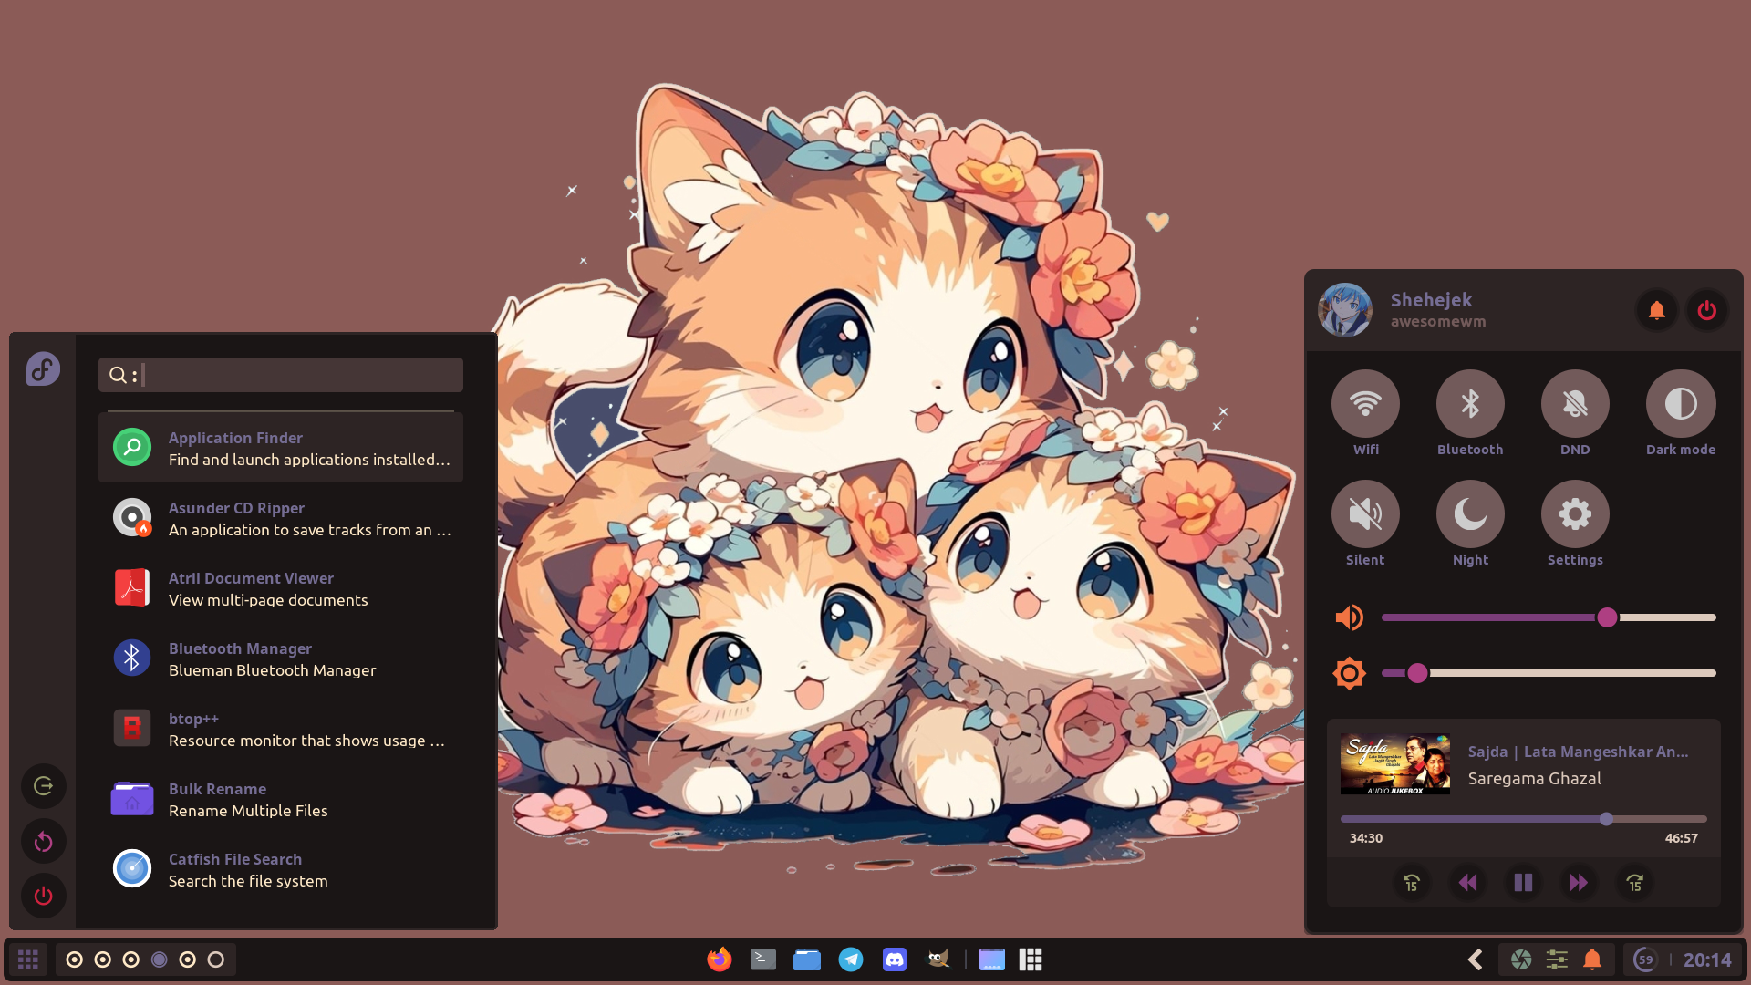Click the launcher search input field

[x=301, y=375]
